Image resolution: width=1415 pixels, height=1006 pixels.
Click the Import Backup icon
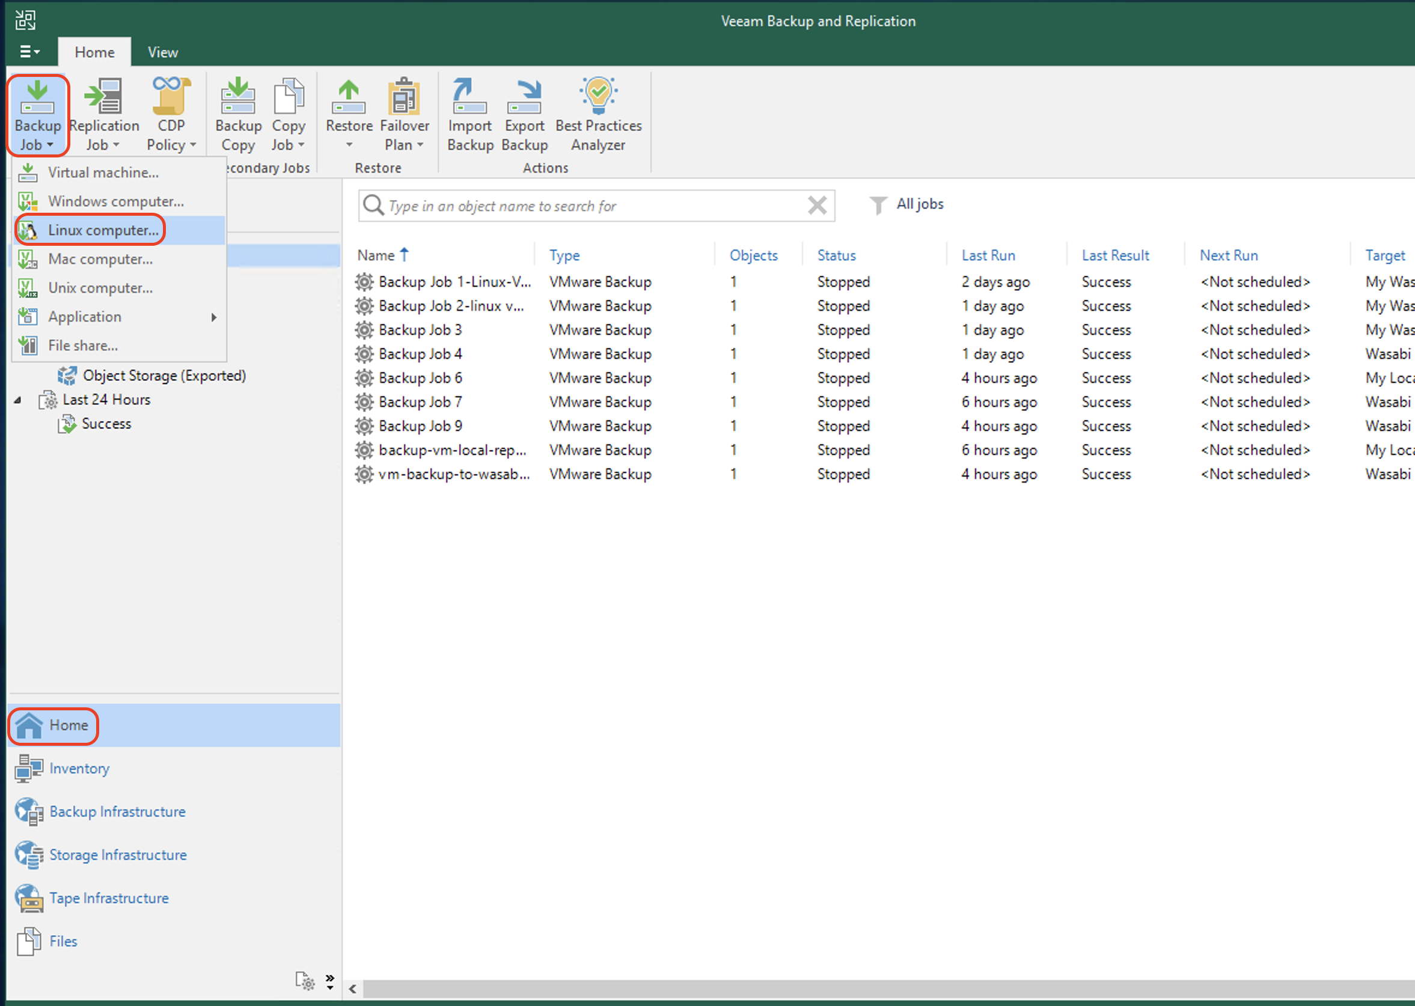click(x=469, y=97)
